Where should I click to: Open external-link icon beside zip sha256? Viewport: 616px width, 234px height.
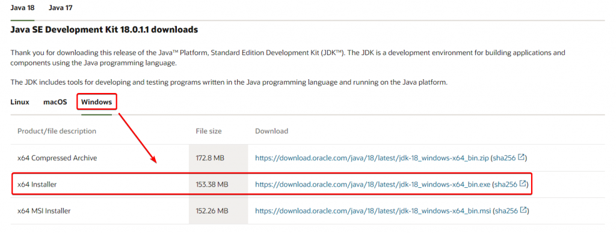pyautogui.click(x=521, y=158)
